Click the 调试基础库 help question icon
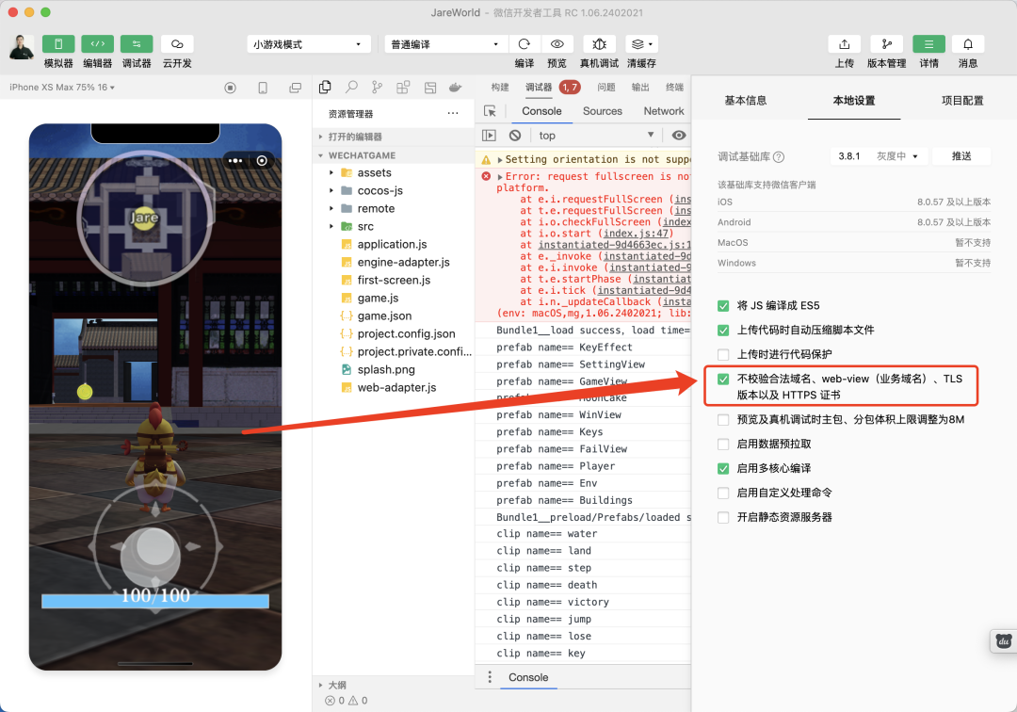The height and width of the screenshot is (712, 1017). click(779, 157)
